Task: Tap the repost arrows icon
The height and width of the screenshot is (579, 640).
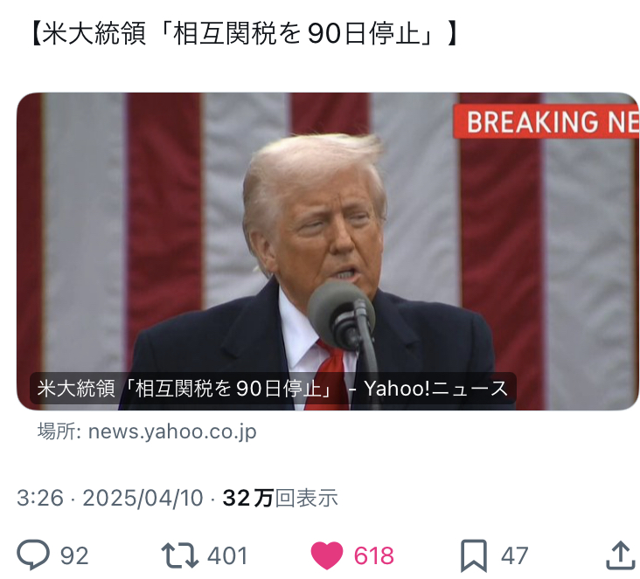Action: (x=179, y=555)
